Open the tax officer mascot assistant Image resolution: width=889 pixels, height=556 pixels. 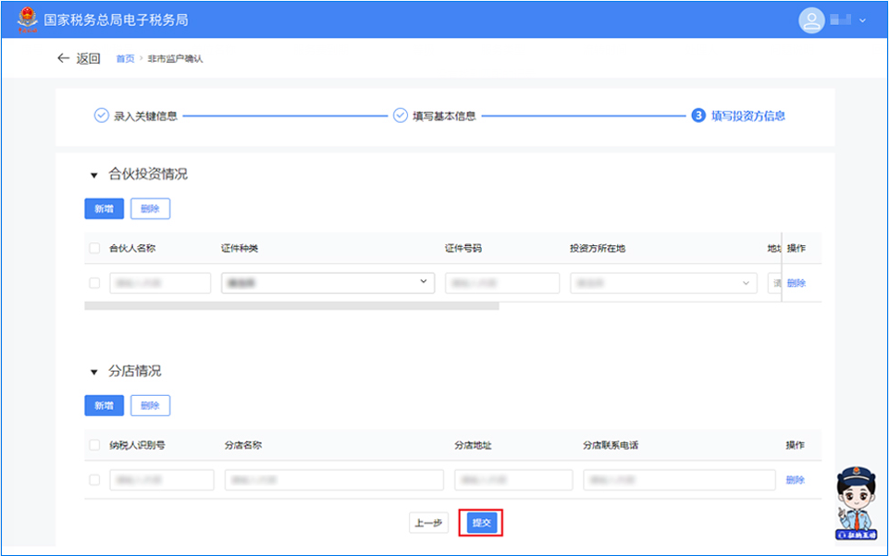[857, 503]
